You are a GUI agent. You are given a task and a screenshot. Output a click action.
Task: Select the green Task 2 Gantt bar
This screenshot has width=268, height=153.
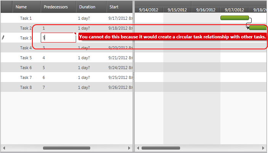click(x=258, y=28)
